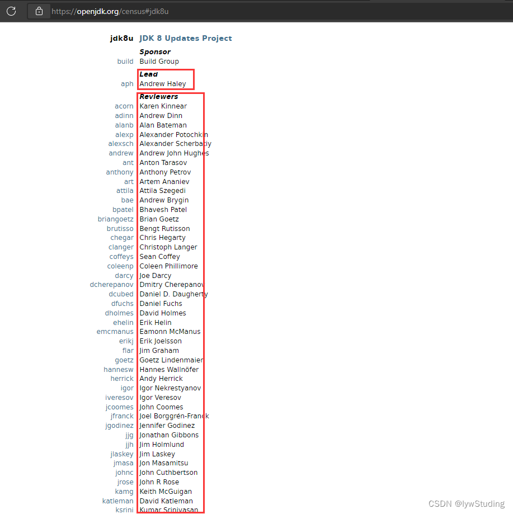The height and width of the screenshot is (514, 513).
Task: Open the bae username link
Action: pyautogui.click(x=127, y=200)
